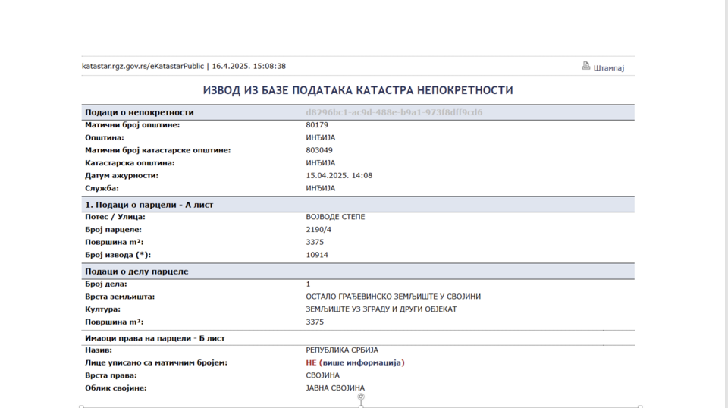This screenshot has width=728, height=408.
Task: Click the main title ИЗВОД ИЗ БАЗЕ ПОДАТАКА
Action: 358,90
